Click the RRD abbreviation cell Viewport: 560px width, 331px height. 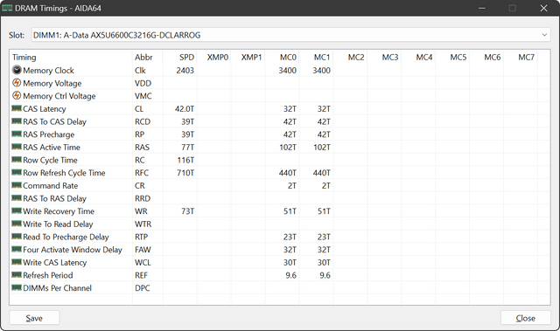143,198
